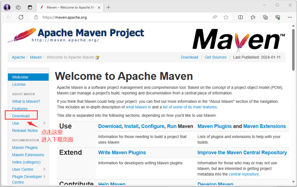Open the Favorites list icon
The width and height of the screenshot is (297, 187).
(253, 17)
